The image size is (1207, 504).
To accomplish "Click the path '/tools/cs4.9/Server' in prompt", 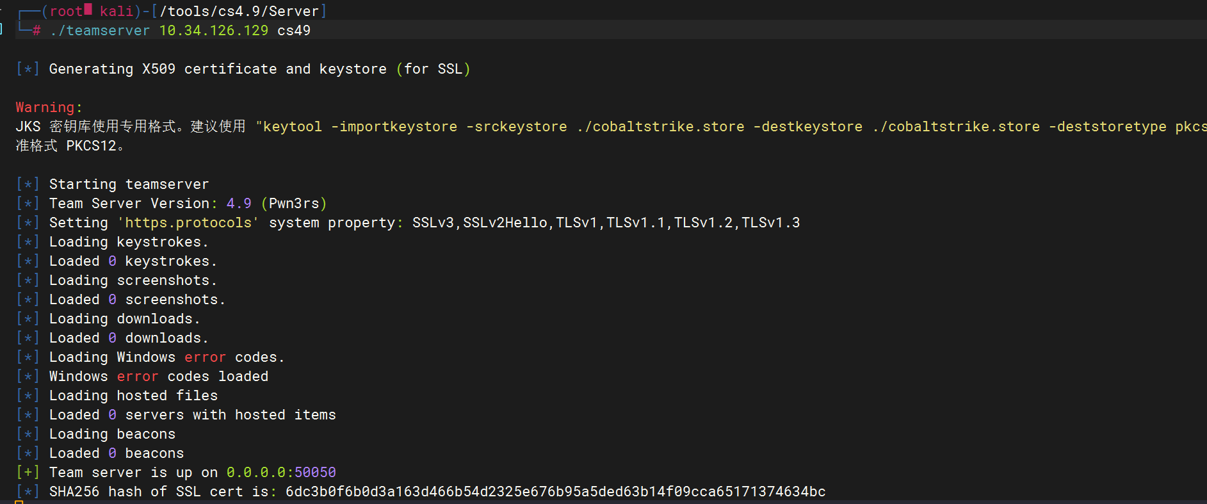I will (239, 11).
